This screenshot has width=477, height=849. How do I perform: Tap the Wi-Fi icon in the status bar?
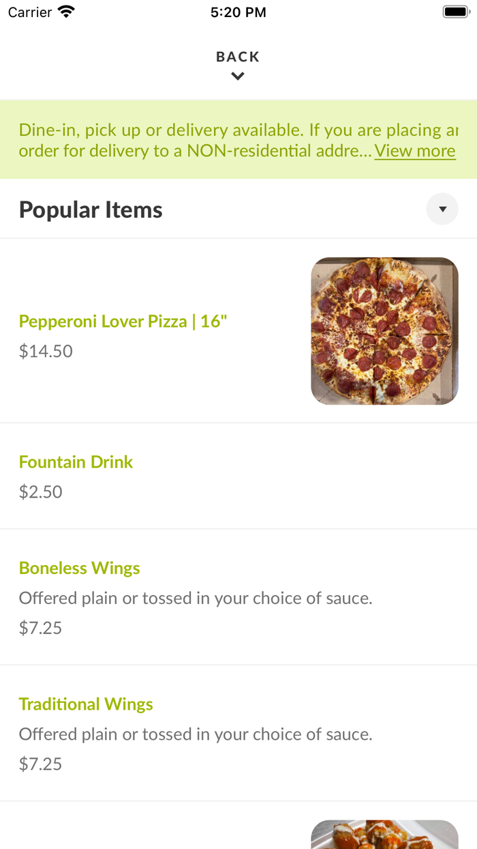pos(65,11)
